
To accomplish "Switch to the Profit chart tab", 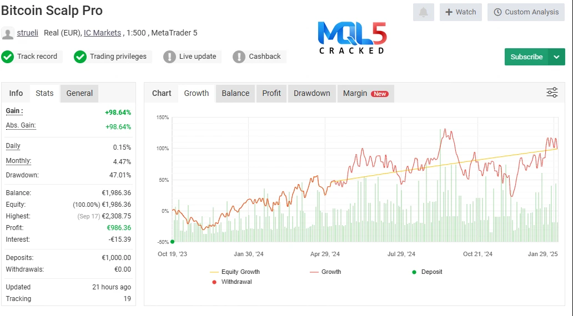I will click(272, 93).
